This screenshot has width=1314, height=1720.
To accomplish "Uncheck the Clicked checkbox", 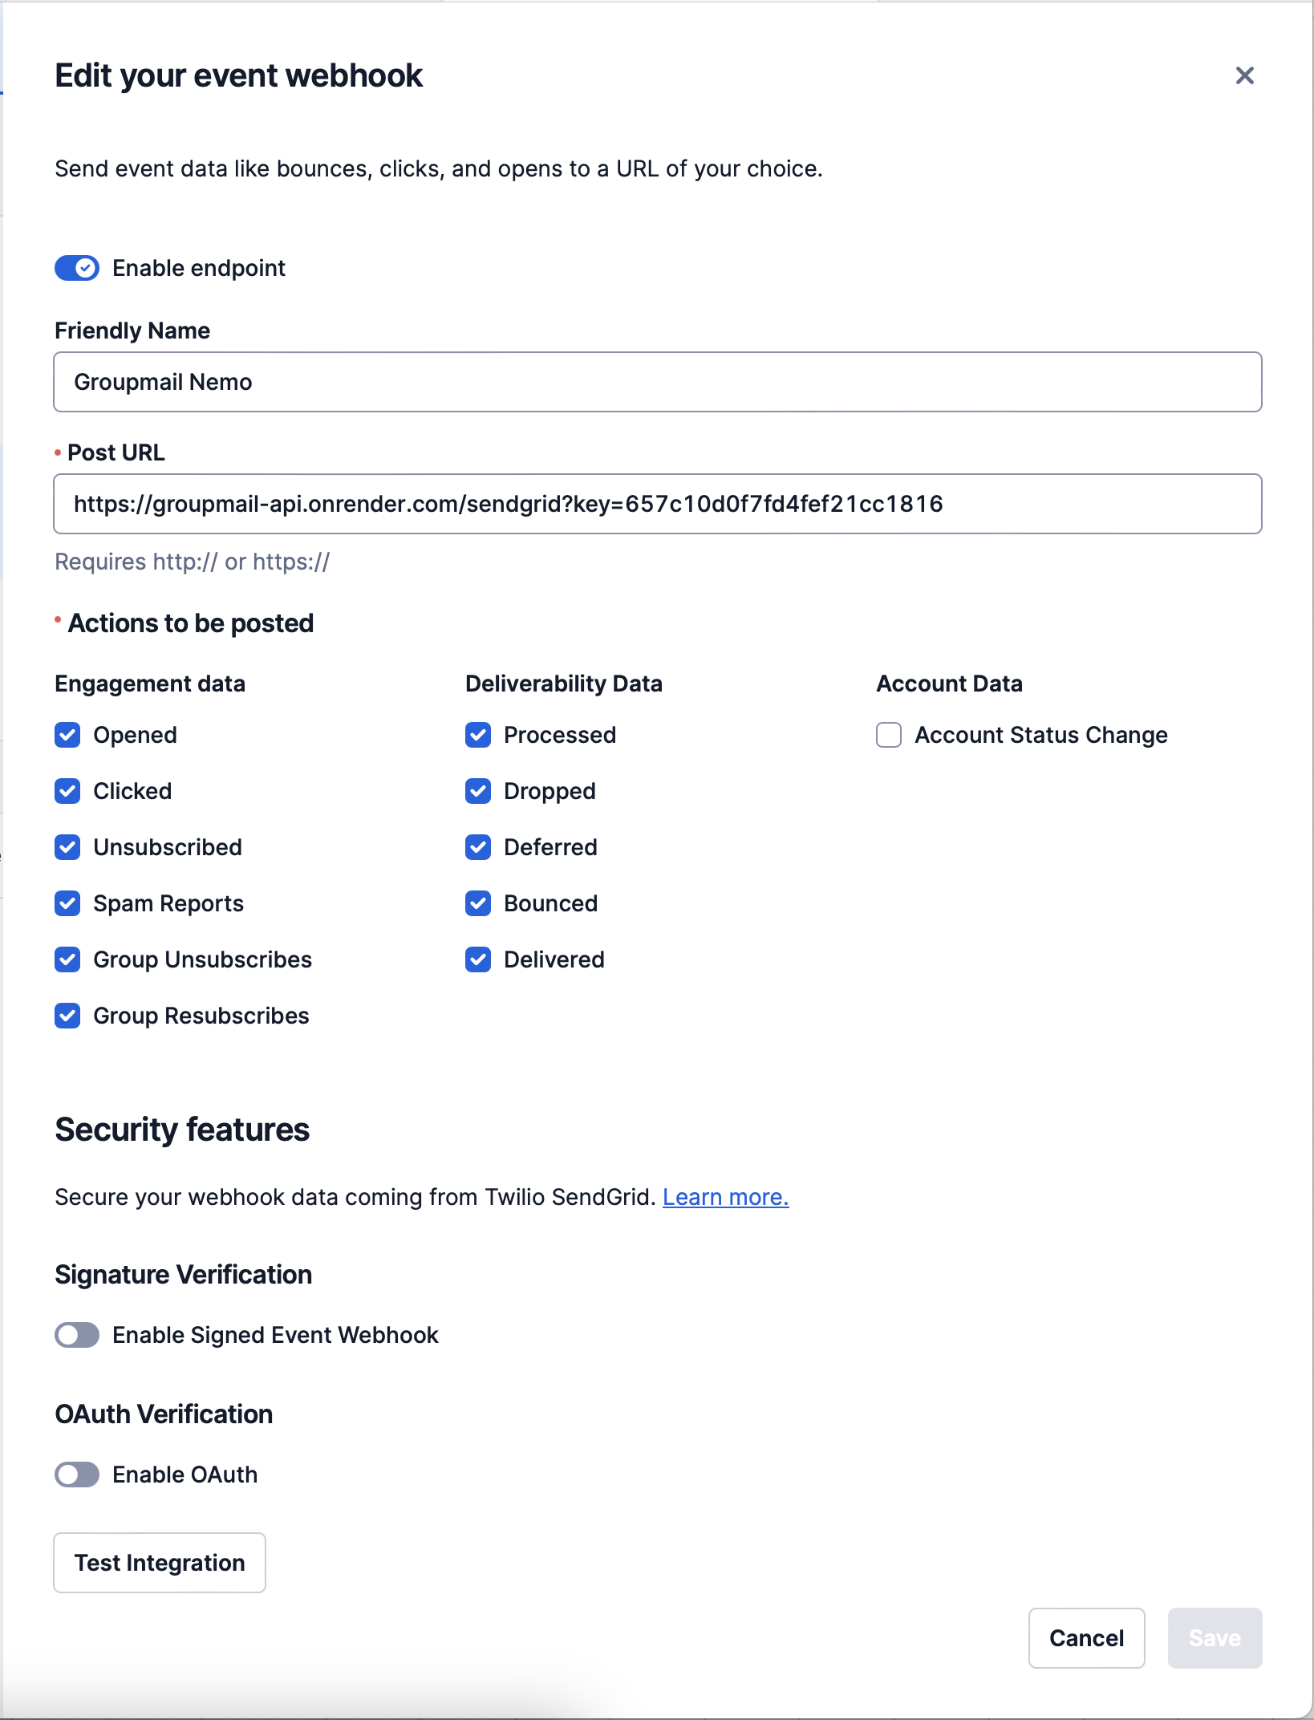I will (x=67, y=791).
